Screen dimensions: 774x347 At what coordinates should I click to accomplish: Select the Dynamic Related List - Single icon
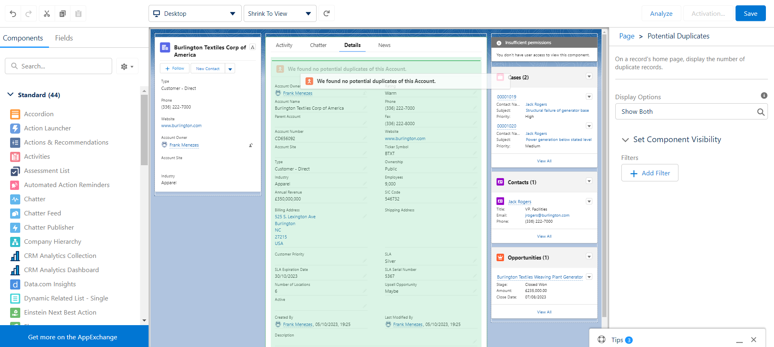tap(15, 298)
